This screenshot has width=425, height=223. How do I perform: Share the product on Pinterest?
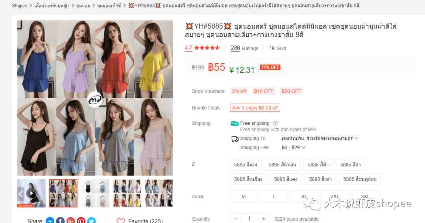(x=81, y=221)
